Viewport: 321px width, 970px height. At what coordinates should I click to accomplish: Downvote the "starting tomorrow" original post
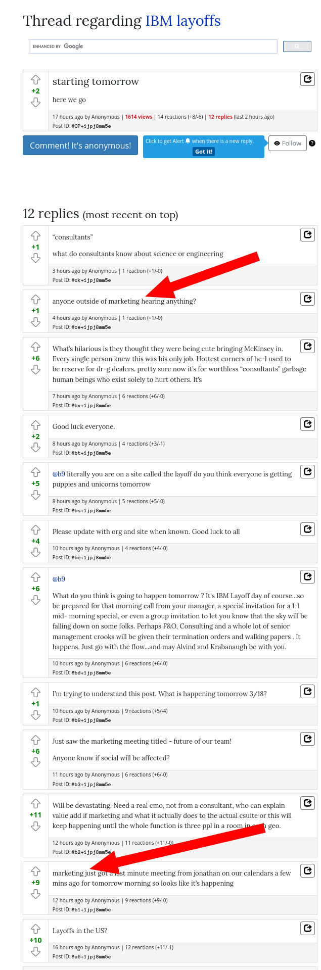(35, 103)
